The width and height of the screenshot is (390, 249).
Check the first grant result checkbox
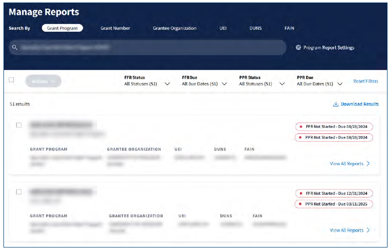(x=19, y=125)
